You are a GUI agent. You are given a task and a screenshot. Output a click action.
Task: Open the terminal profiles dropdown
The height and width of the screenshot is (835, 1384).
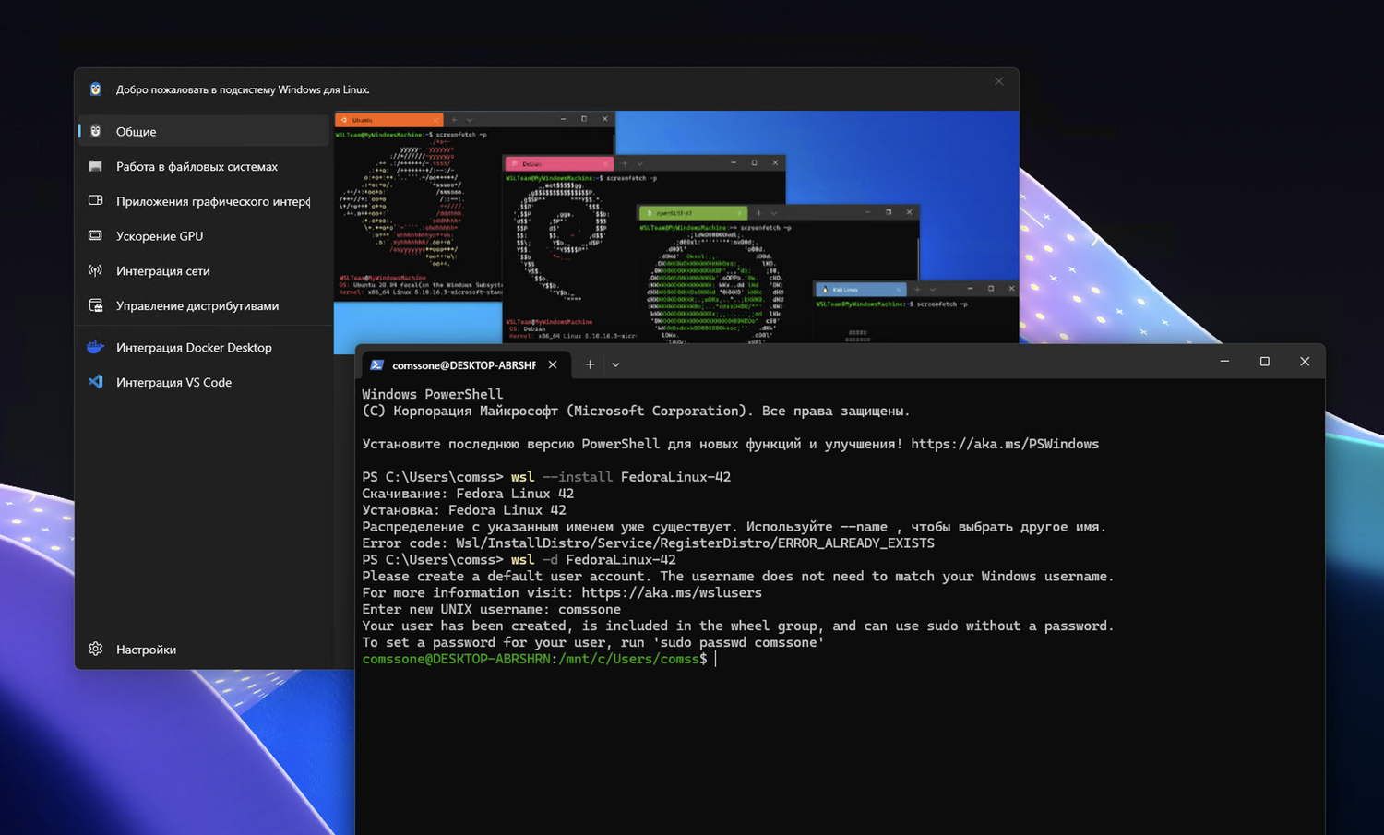coord(615,364)
